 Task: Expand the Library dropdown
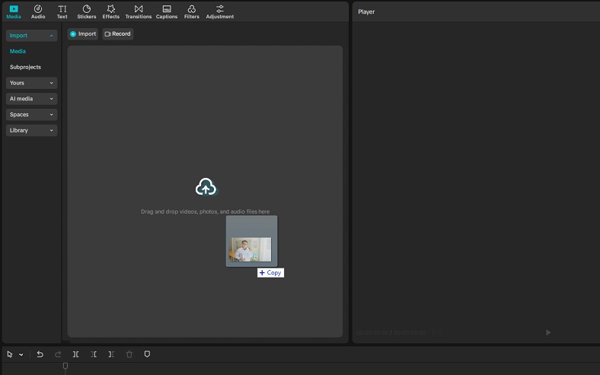(x=31, y=131)
